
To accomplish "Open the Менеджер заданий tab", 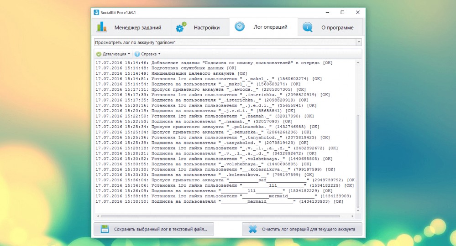I will pyautogui.click(x=132, y=27).
